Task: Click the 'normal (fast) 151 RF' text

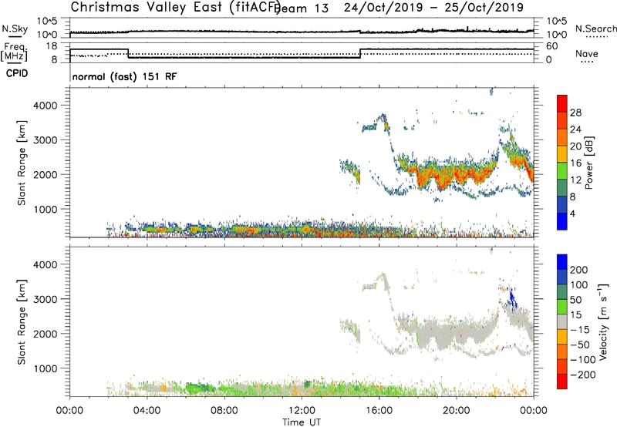Action: click(125, 76)
